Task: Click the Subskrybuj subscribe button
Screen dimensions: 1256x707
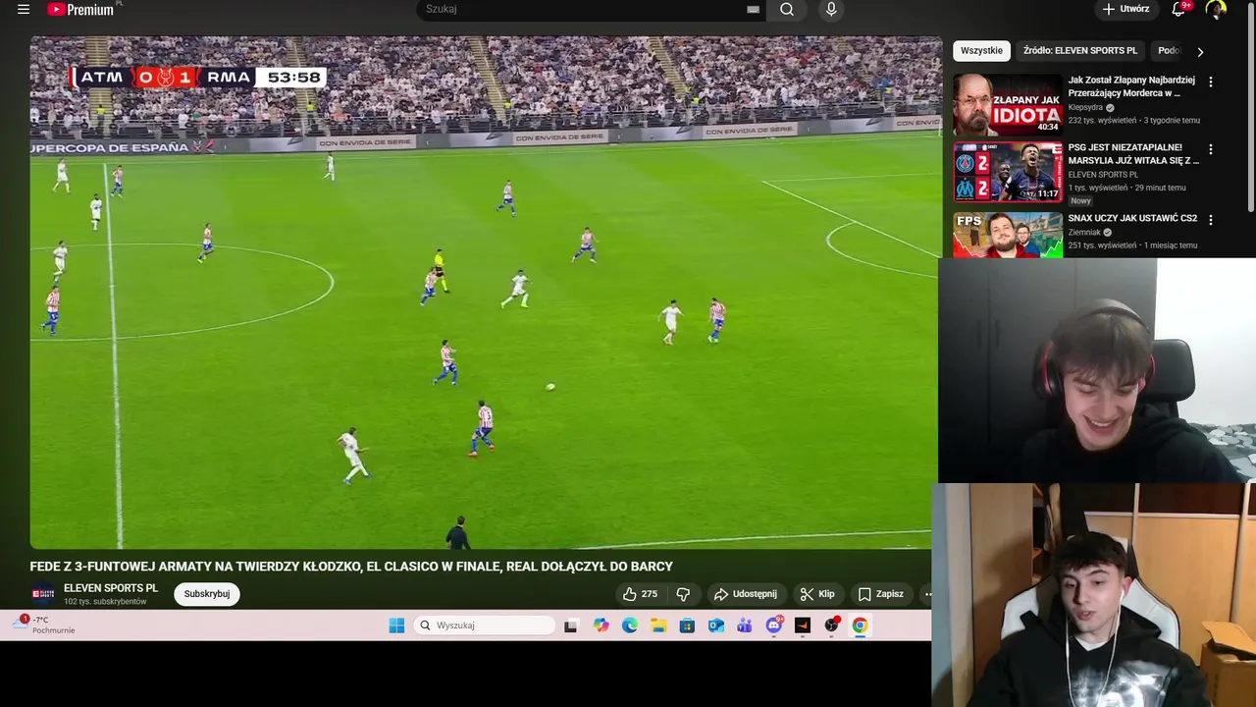Action: coord(207,594)
